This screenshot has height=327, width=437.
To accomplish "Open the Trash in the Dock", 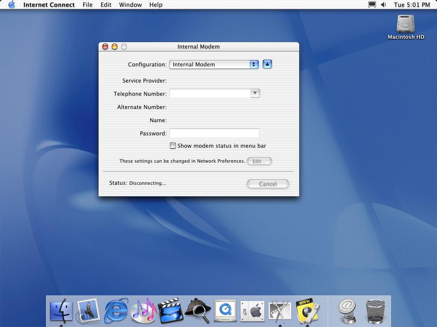I will [375, 311].
